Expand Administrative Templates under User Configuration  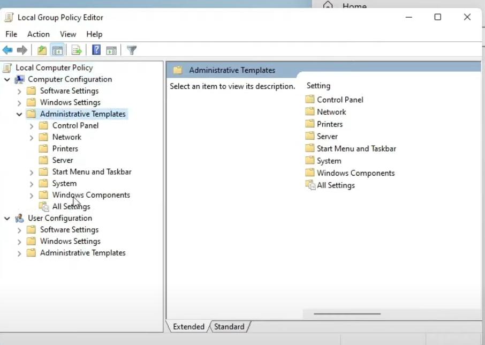(19, 253)
